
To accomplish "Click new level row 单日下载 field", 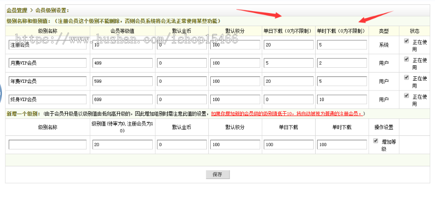I will (x=289, y=145).
